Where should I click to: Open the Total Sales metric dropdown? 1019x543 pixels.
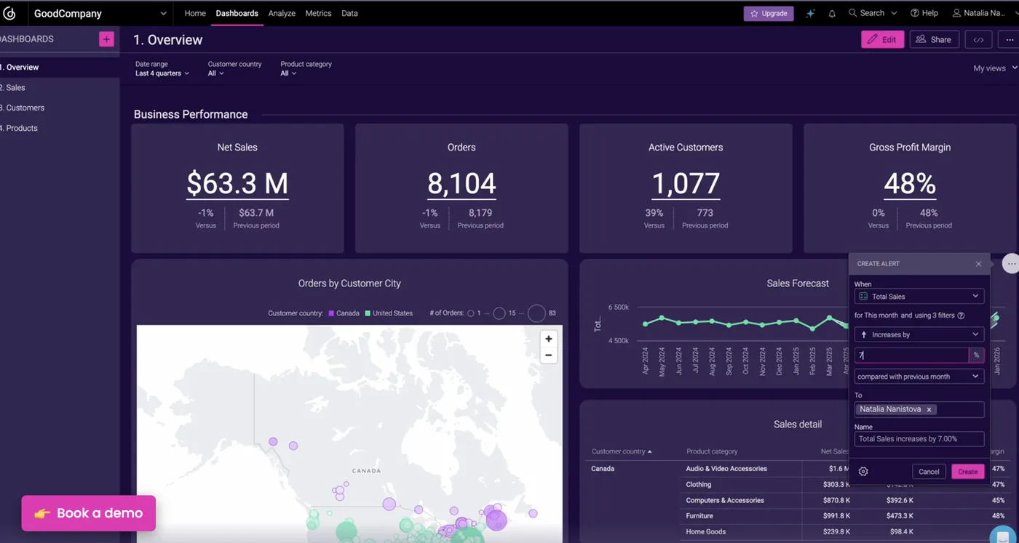point(919,297)
